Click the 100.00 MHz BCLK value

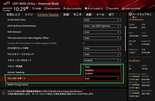134,36
